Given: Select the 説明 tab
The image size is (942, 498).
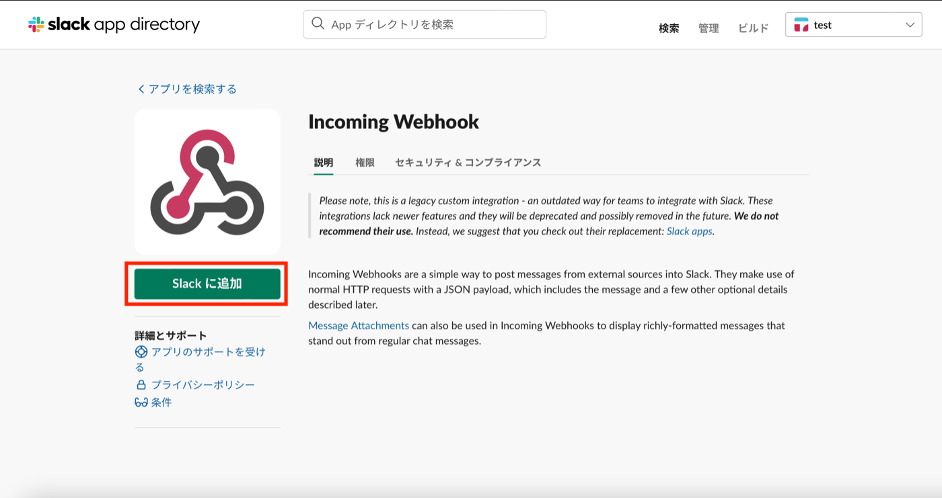Looking at the screenshot, I should click(324, 162).
